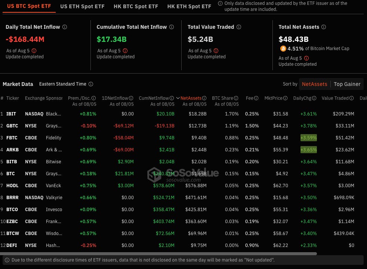This screenshot has height=269, width=367.
Task: Open info icon in CumNetInflow column header
Action: click(172, 98)
